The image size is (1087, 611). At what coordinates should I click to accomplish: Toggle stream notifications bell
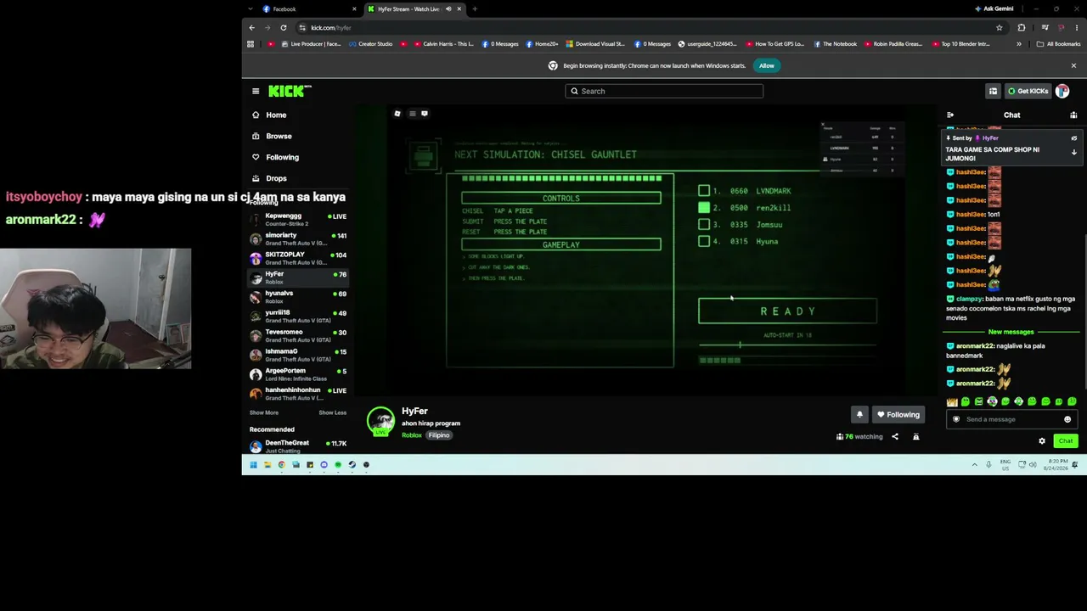(x=859, y=414)
